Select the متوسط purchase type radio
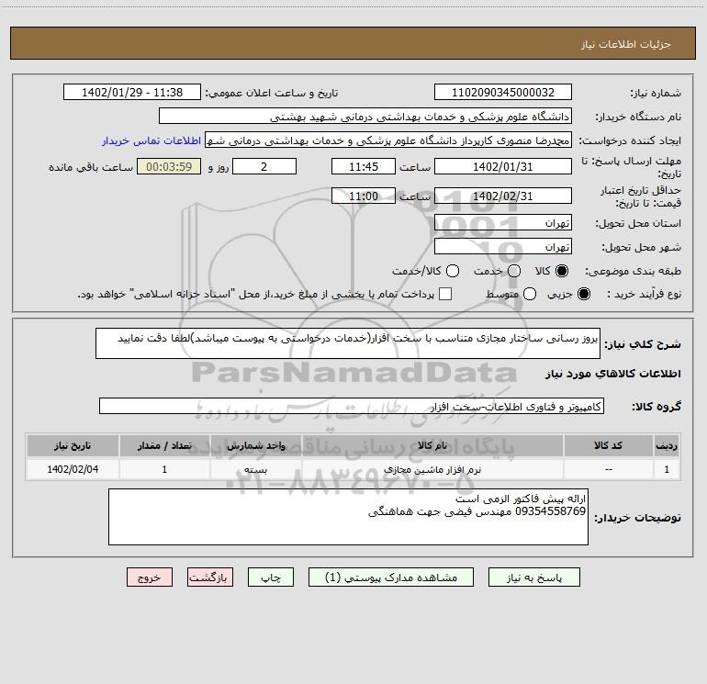The height and width of the screenshot is (684, 707). [x=530, y=294]
